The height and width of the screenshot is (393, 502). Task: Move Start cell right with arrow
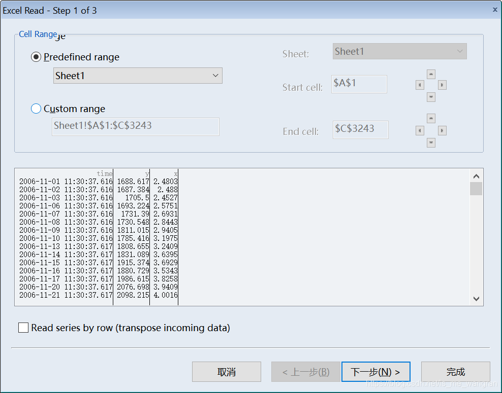tap(442, 85)
